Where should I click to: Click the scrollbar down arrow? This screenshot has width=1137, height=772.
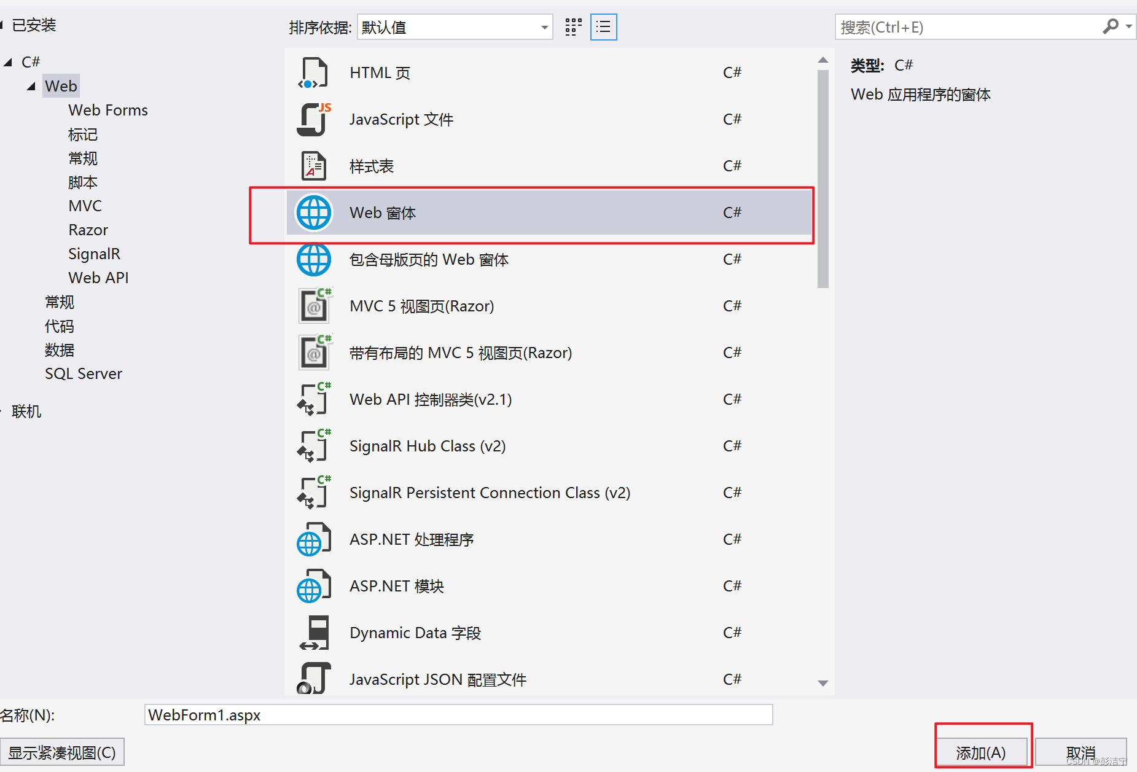[x=823, y=683]
